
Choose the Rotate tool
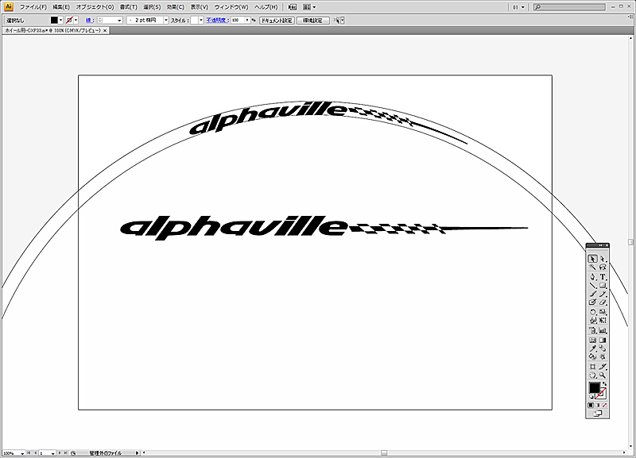[x=592, y=312]
